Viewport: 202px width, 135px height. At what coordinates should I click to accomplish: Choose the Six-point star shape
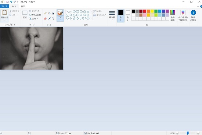pyautogui.click(x=77, y=18)
